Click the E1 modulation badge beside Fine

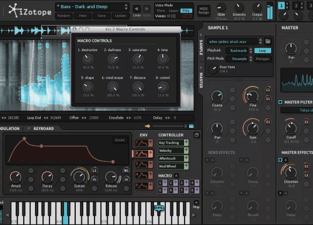click(268, 99)
